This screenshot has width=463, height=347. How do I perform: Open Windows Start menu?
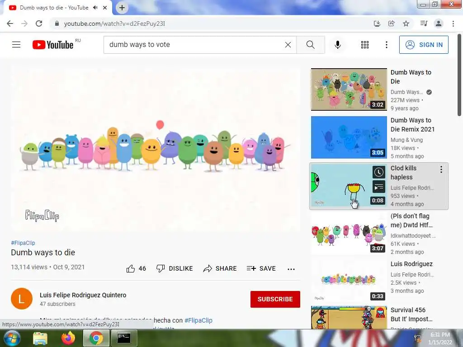[x=11, y=338]
